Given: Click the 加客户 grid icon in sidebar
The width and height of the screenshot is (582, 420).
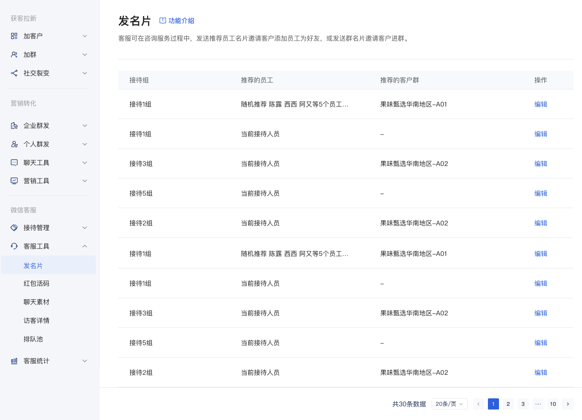Looking at the screenshot, I should tap(14, 36).
